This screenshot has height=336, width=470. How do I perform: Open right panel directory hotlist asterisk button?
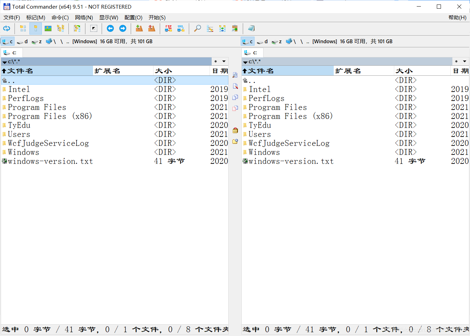pyautogui.click(x=457, y=62)
